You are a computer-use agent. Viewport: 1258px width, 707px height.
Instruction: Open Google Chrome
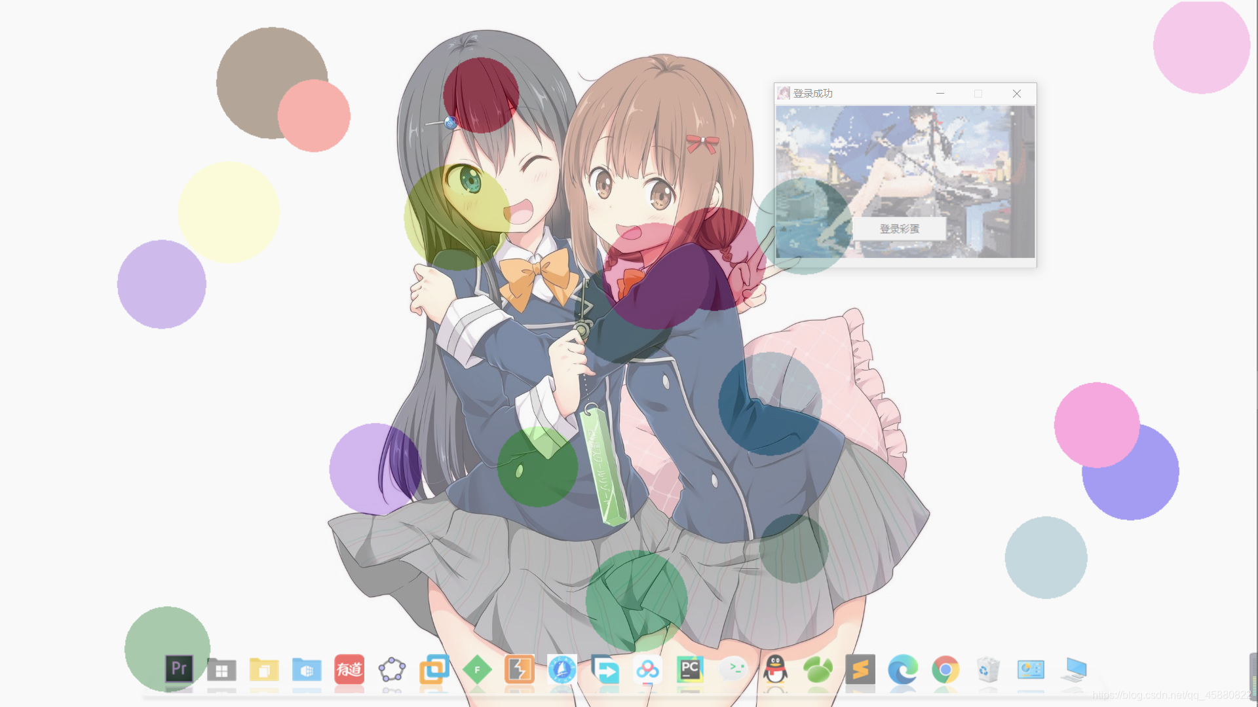pyautogui.click(x=945, y=670)
